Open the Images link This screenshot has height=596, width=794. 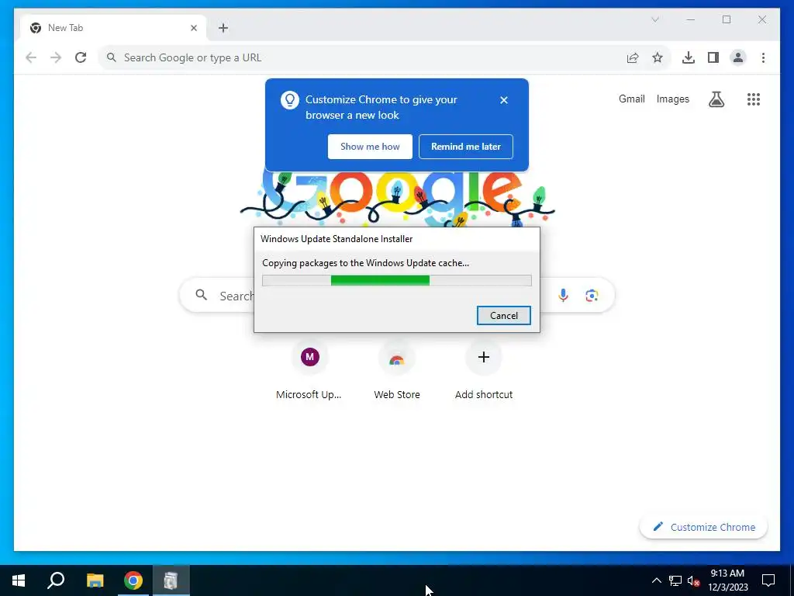click(672, 99)
